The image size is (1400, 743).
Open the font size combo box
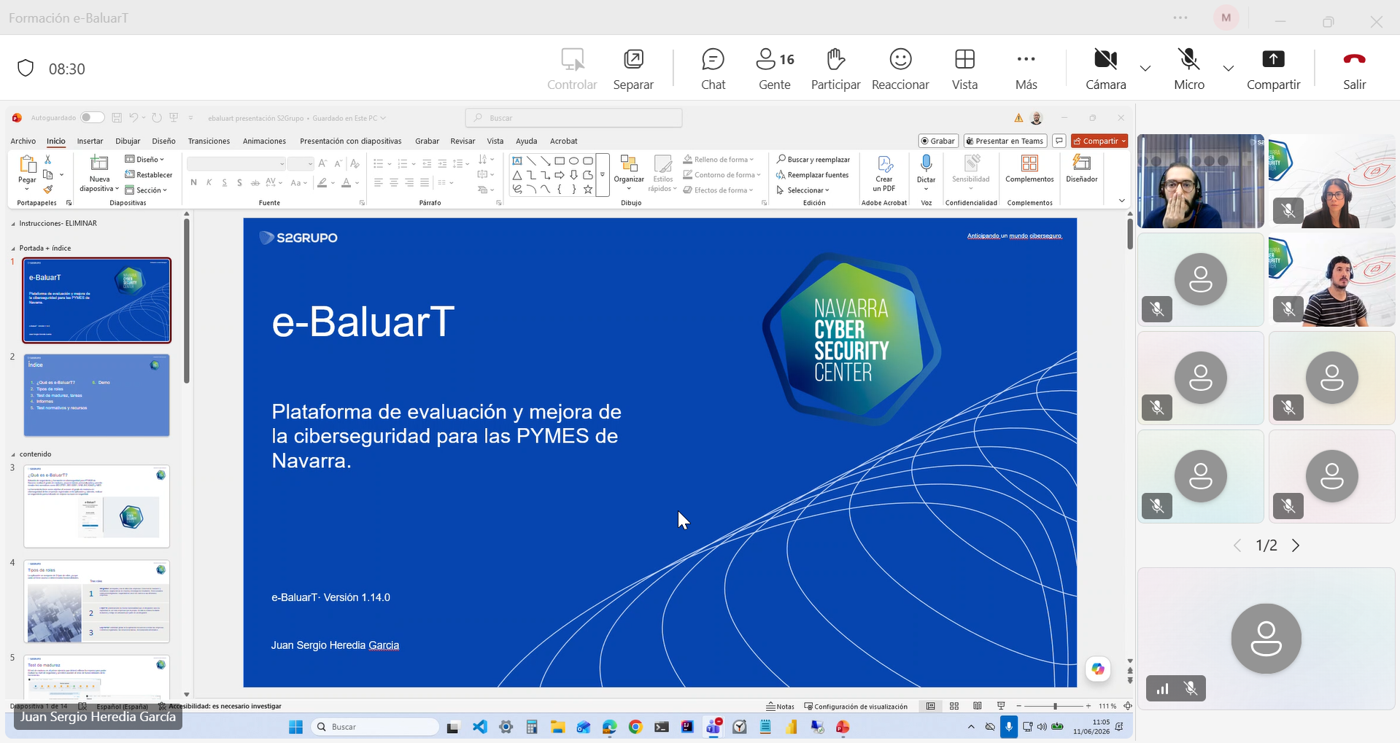[x=300, y=163]
